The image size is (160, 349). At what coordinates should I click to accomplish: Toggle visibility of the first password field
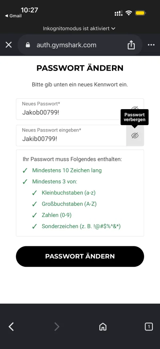click(135, 109)
